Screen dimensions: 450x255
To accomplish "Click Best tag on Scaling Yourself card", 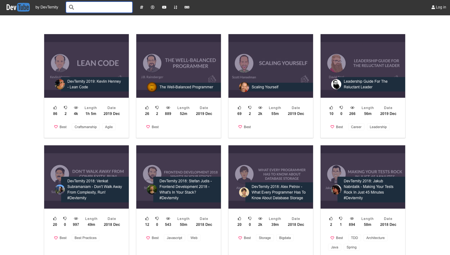I will click(245, 127).
